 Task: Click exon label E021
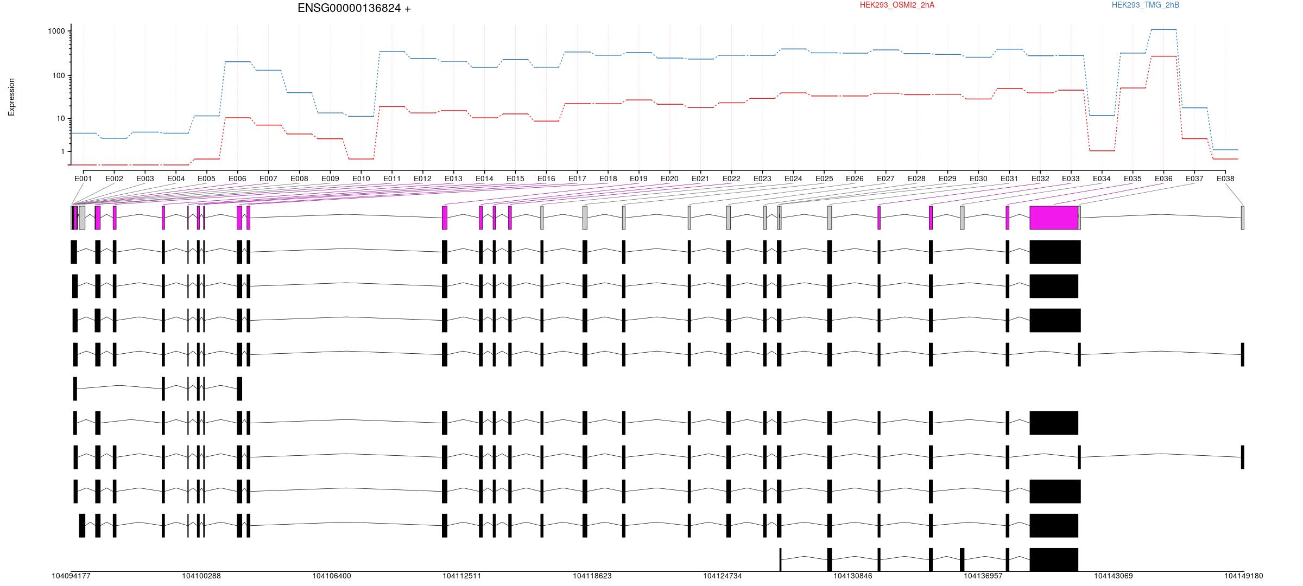coord(700,179)
